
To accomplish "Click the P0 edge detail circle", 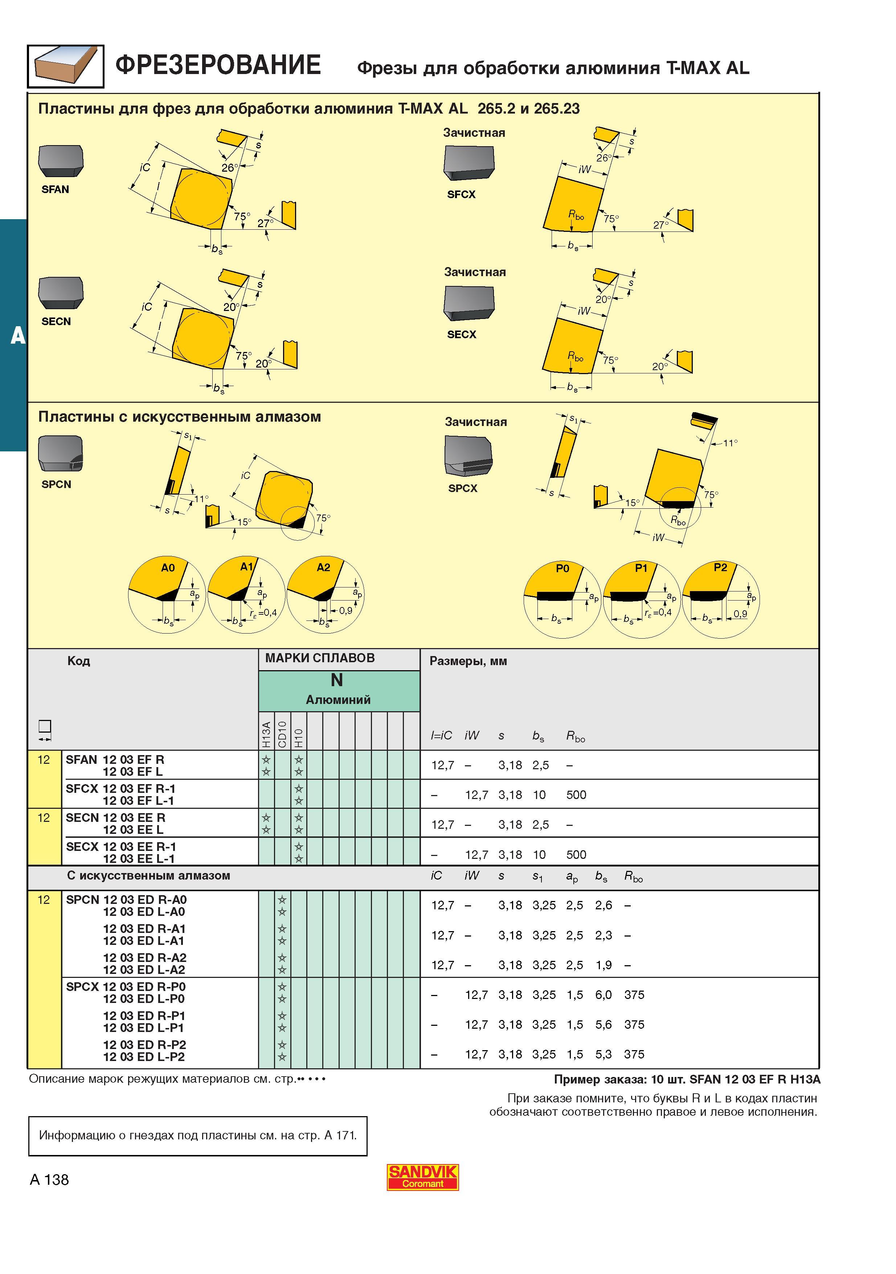I will [x=562, y=599].
